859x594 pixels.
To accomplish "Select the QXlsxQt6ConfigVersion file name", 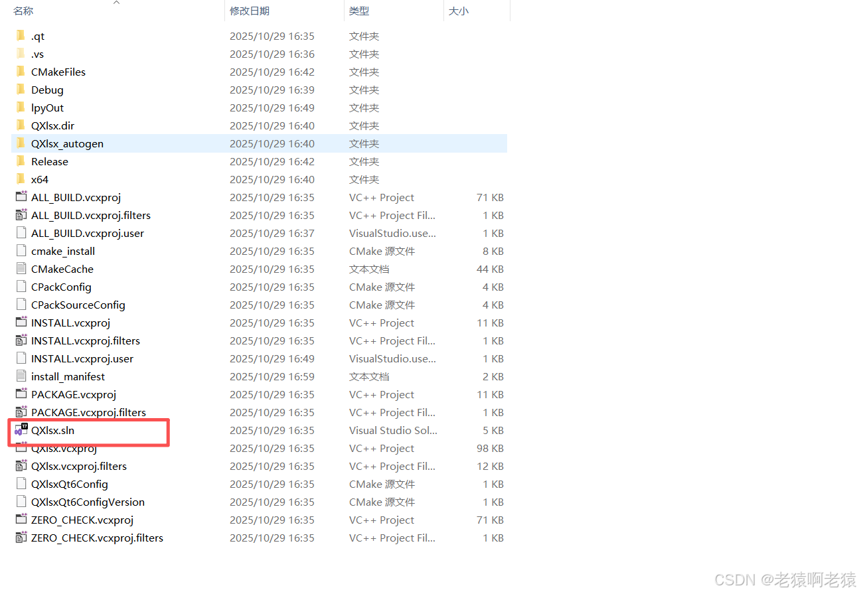I will (88, 502).
